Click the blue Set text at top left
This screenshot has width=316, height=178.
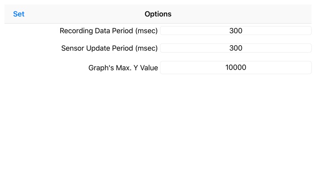coord(19,14)
